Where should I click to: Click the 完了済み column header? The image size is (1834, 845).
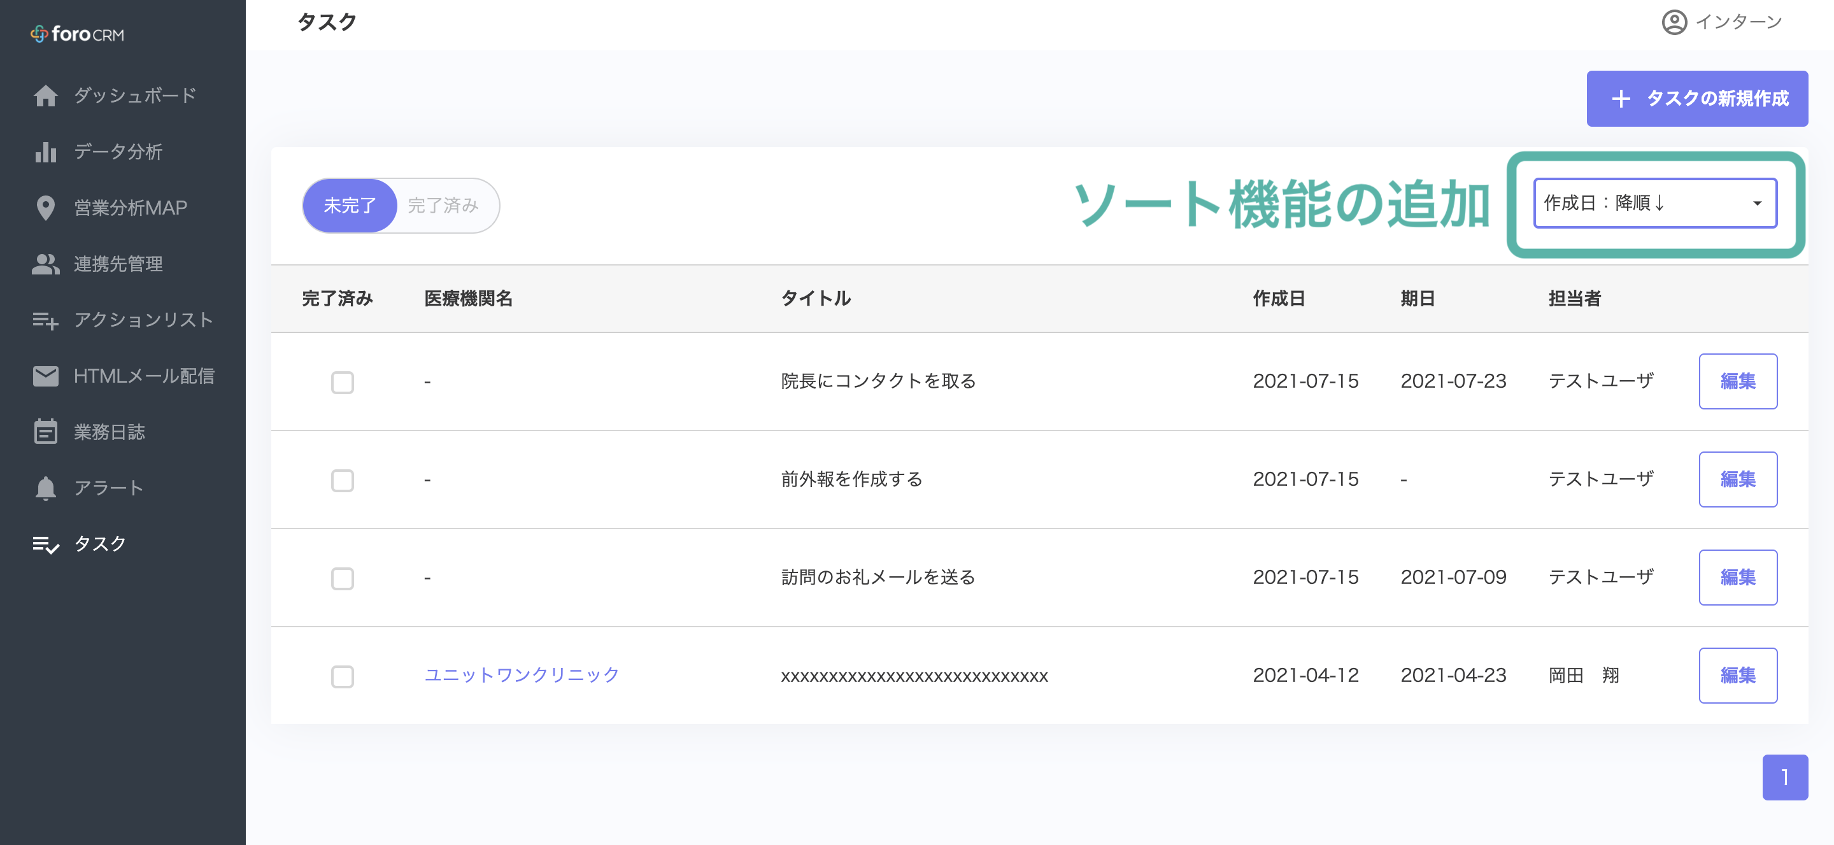click(338, 298)
